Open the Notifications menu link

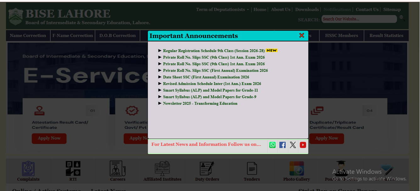point(337,9)
